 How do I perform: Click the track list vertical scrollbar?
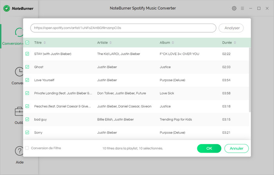[250, 80]
